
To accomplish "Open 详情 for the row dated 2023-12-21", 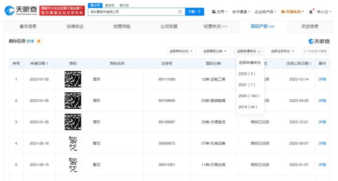I will tap(322, 122).
